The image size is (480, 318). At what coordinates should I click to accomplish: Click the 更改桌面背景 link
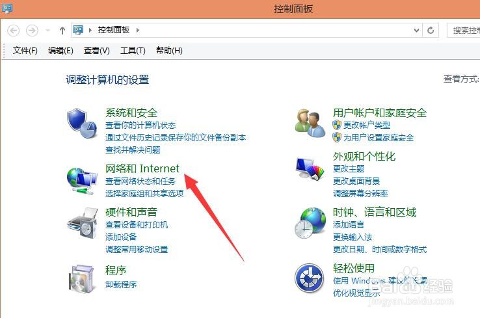356,181
